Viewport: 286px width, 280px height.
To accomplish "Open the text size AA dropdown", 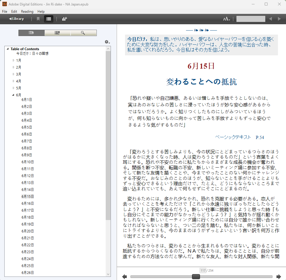I will tap(227, 19).
